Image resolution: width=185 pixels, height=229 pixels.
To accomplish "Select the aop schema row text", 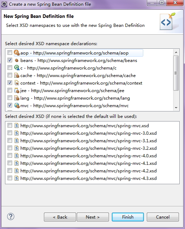I will tap(74, 53).
